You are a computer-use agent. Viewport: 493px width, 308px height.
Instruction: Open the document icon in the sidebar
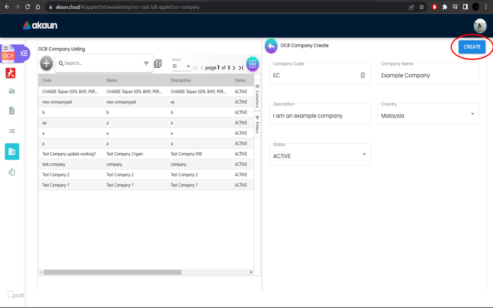12,111
